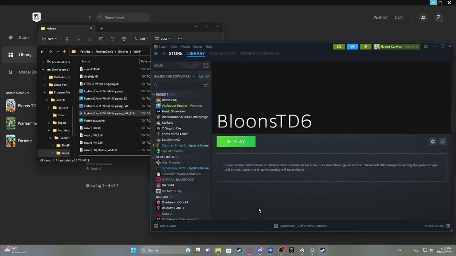Open BloonsTD6 settings gear icon
Viewport: 456px width, 256px height.
432,142
